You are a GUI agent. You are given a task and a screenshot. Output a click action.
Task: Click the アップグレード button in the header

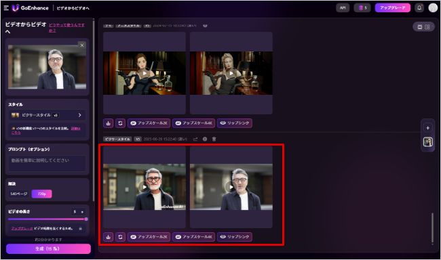[x=393, y=8]
